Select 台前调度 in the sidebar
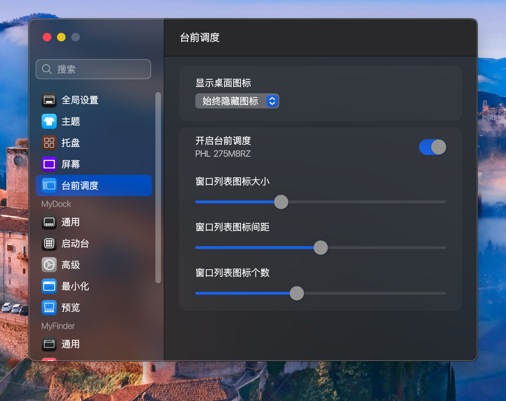The image size is (506, 401). pos(94,186)
